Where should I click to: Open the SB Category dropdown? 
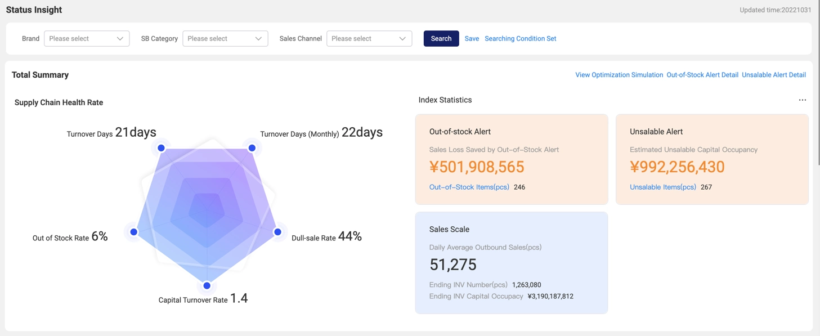(225, 39)
